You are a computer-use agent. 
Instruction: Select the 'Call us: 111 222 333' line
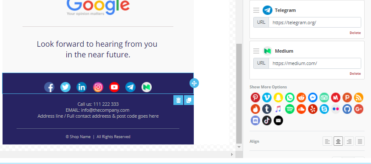click(98, 104)
